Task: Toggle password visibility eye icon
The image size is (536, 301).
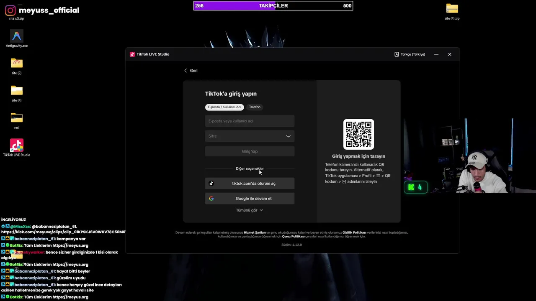Action: tap(288, 136)
